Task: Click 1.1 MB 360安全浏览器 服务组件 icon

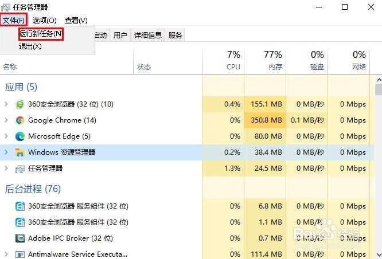Action: (x=20, y=222)
